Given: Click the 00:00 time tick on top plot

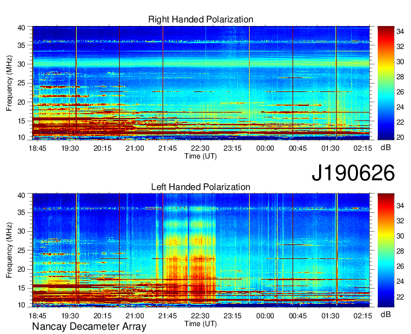Looking at the screenshot, I should pyautogui.click(x=265, y=148).
